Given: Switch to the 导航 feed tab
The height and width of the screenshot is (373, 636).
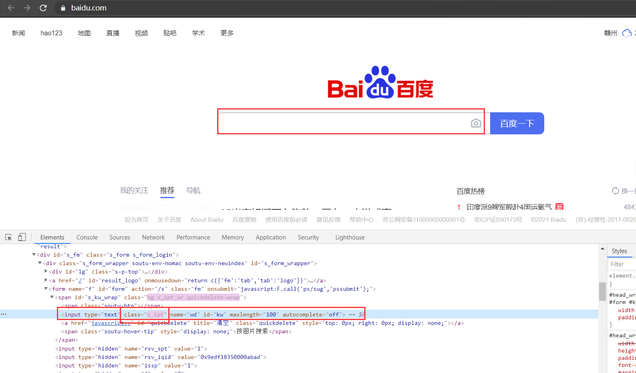Looking at the screenshot, I should (x=193, y=191).
